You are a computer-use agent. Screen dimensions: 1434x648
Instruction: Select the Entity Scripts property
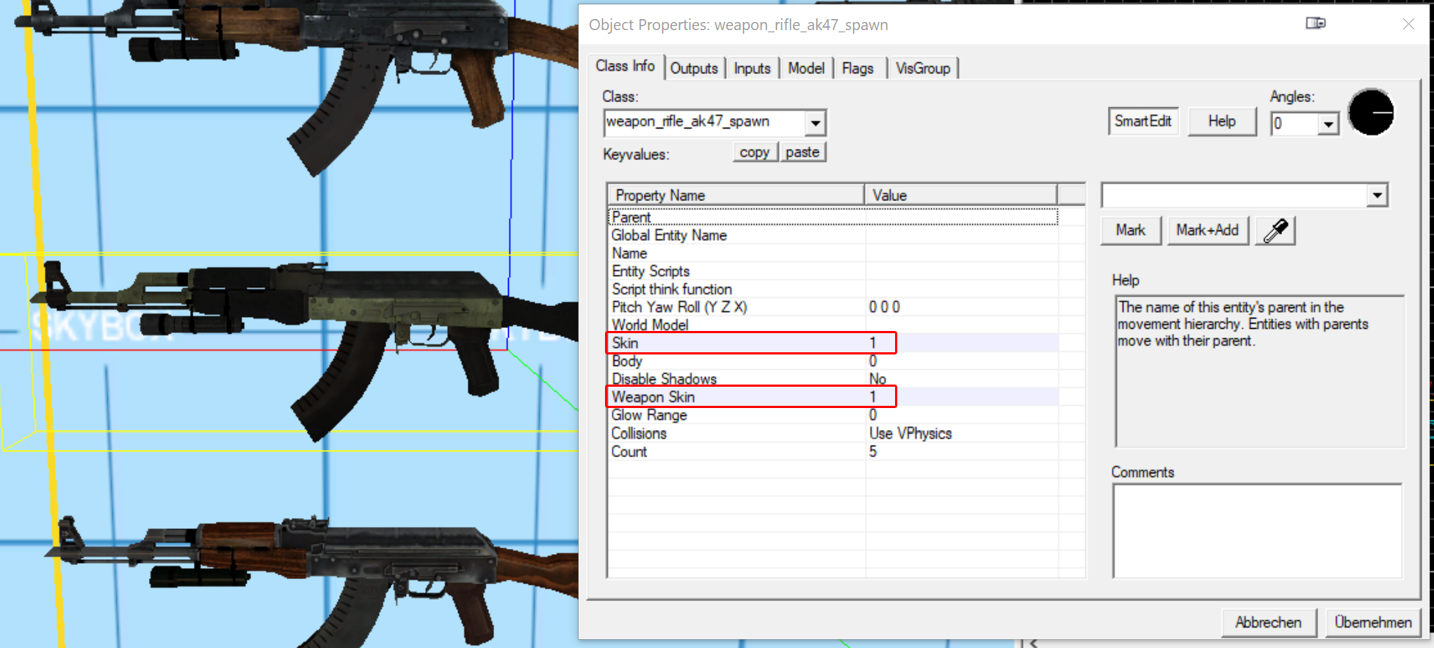[x=833, y=272]
